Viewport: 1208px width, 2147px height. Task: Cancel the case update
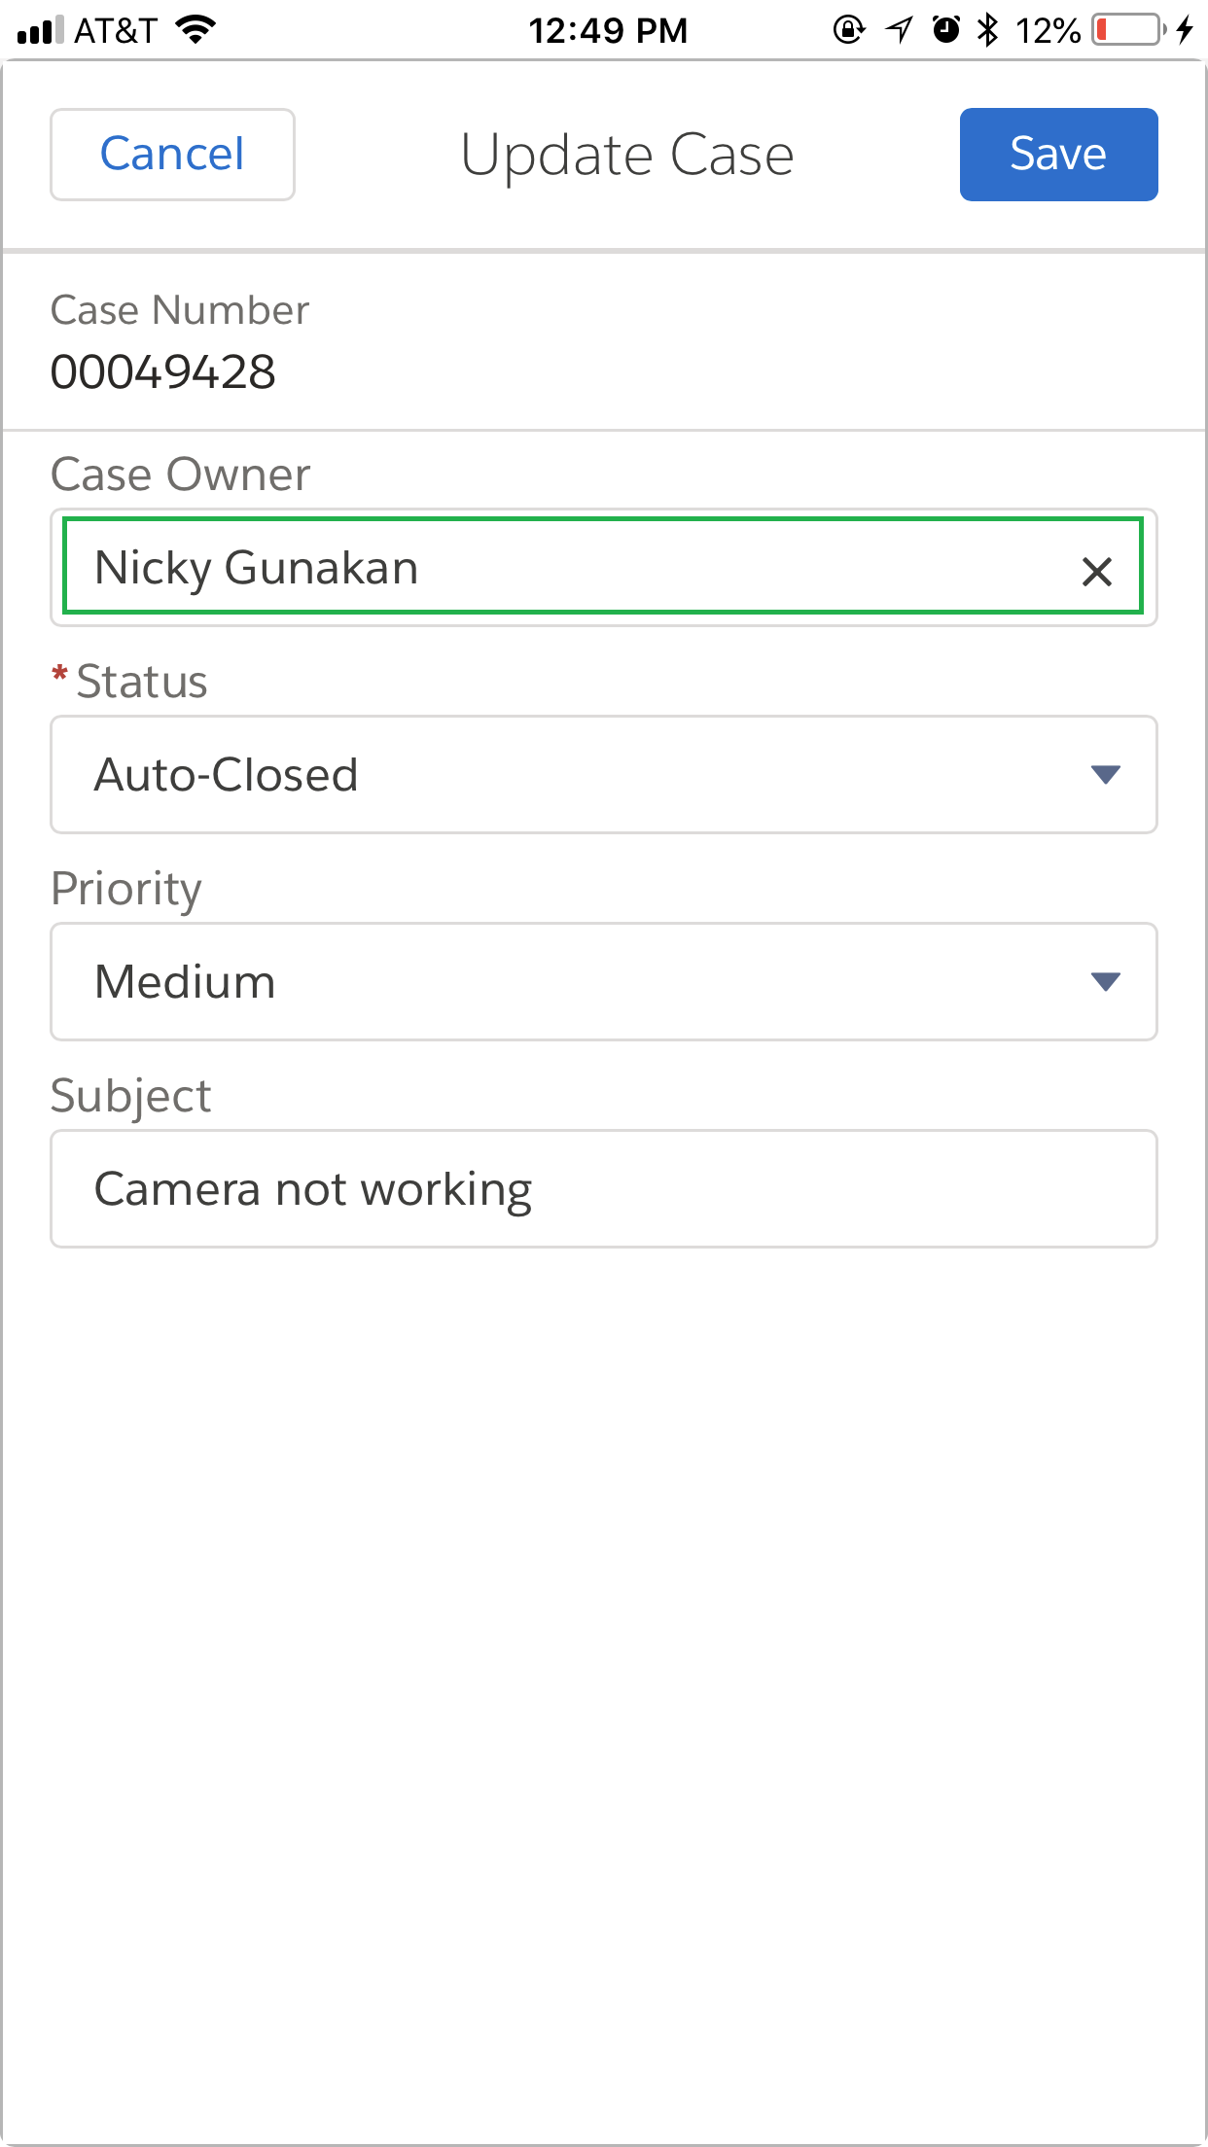click(x=172, y=155)
